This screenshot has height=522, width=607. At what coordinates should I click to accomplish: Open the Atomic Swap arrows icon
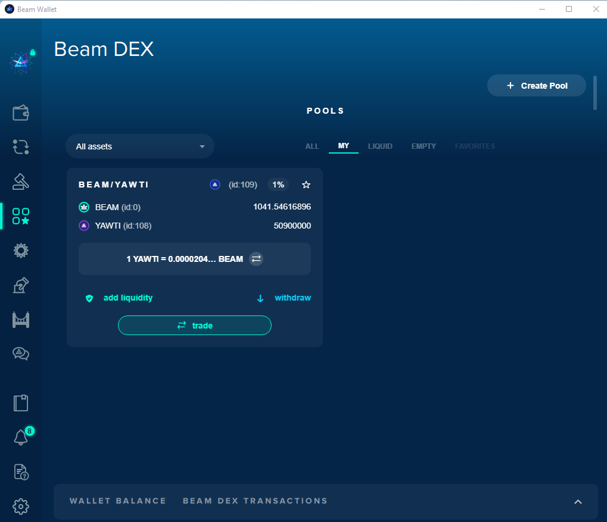[x=21, y=147]
